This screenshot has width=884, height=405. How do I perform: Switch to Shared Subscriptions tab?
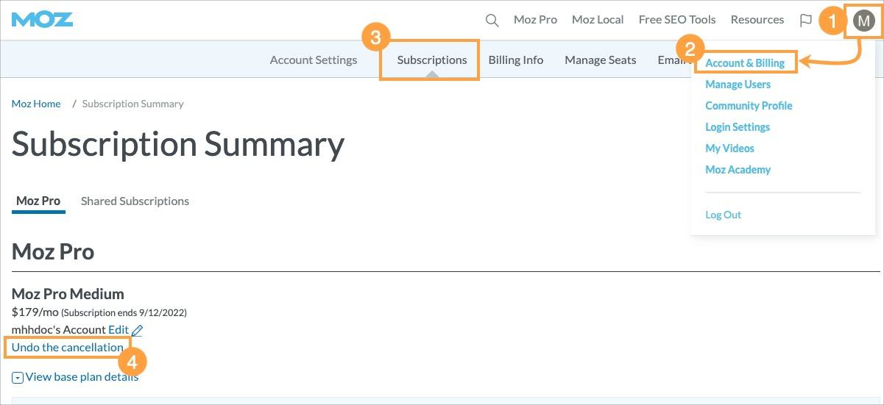[x=135, y=201]
